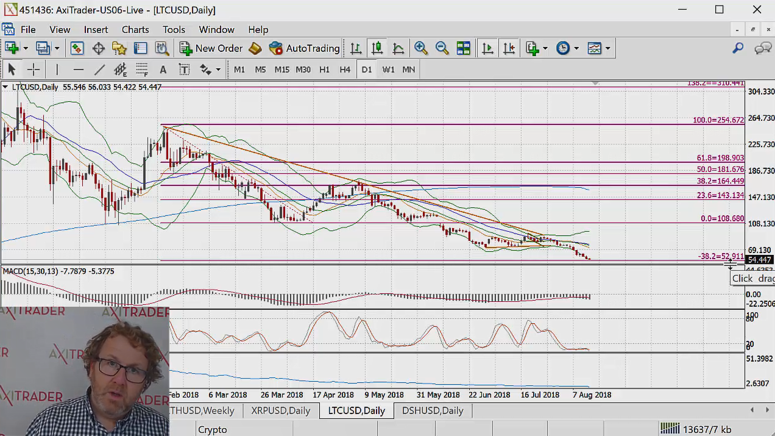Open the Templates icon
The image size is (775, 436).
(594, 48)
